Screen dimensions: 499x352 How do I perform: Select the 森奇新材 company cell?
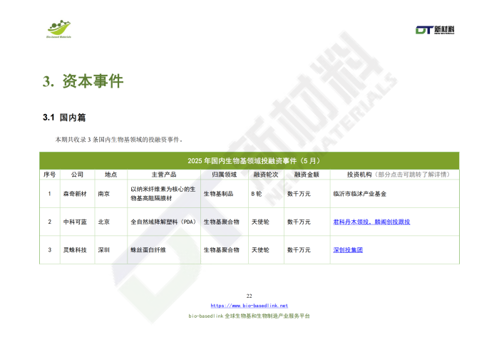(x=74, y=193)
